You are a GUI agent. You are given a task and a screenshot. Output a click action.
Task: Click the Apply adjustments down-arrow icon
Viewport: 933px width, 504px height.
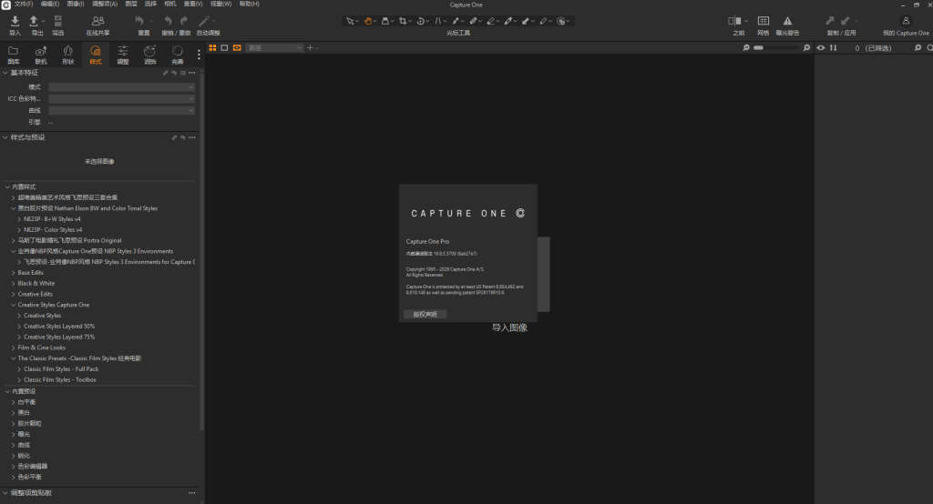(846, 21)
